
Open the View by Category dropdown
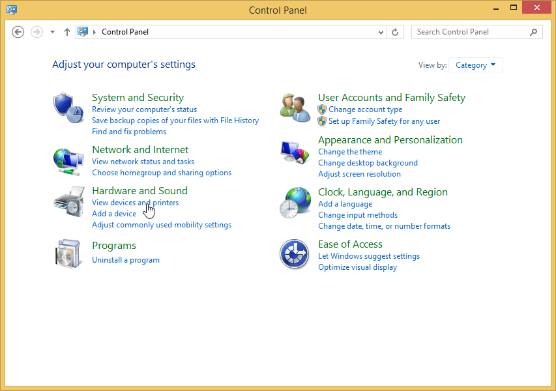[x=476, y=65]
